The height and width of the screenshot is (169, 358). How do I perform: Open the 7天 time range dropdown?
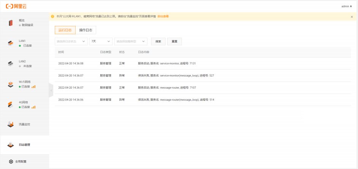coord(101,41)
